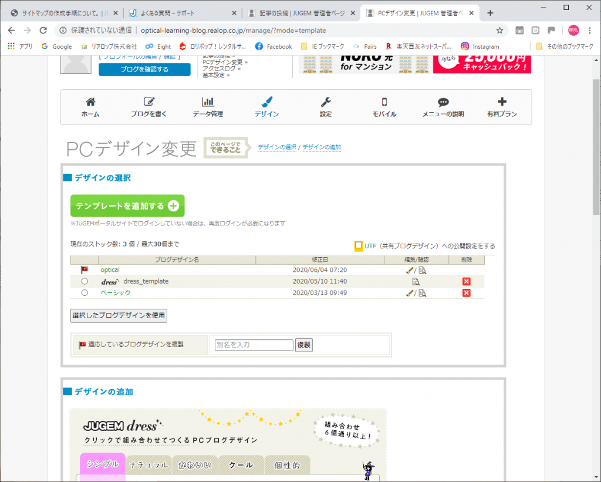The width and height of the screenshot is (601, 482).
Task: Open the ベーシック design link
Action: coord(116,292)
